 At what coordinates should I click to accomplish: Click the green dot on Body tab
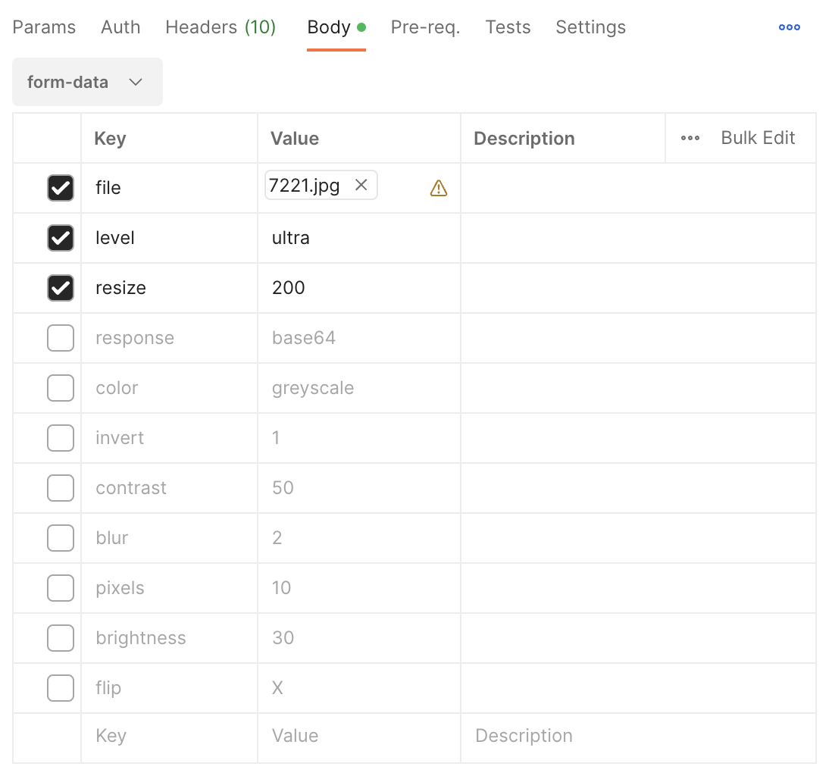point(361,27)
